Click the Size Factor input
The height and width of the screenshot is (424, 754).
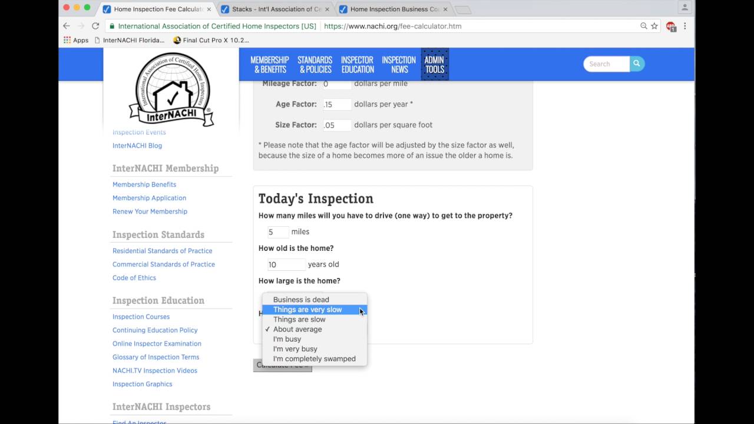point(337,125)
